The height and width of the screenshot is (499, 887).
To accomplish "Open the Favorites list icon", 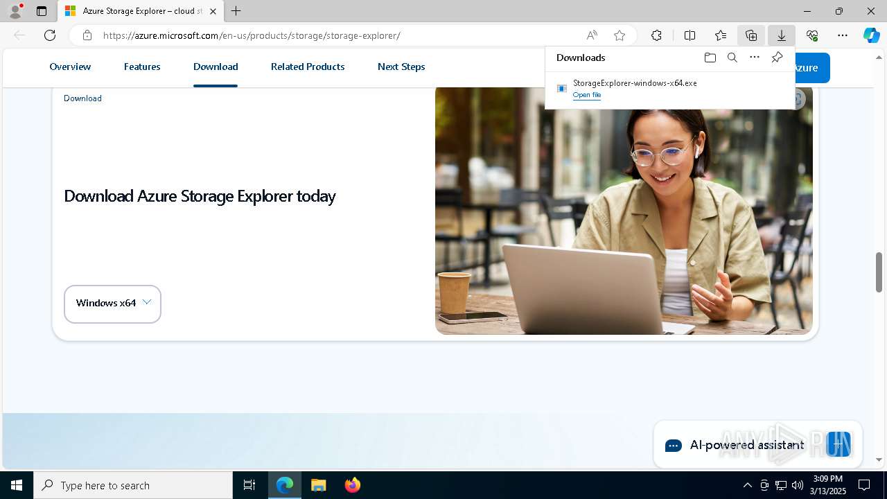I will point(721,35).
